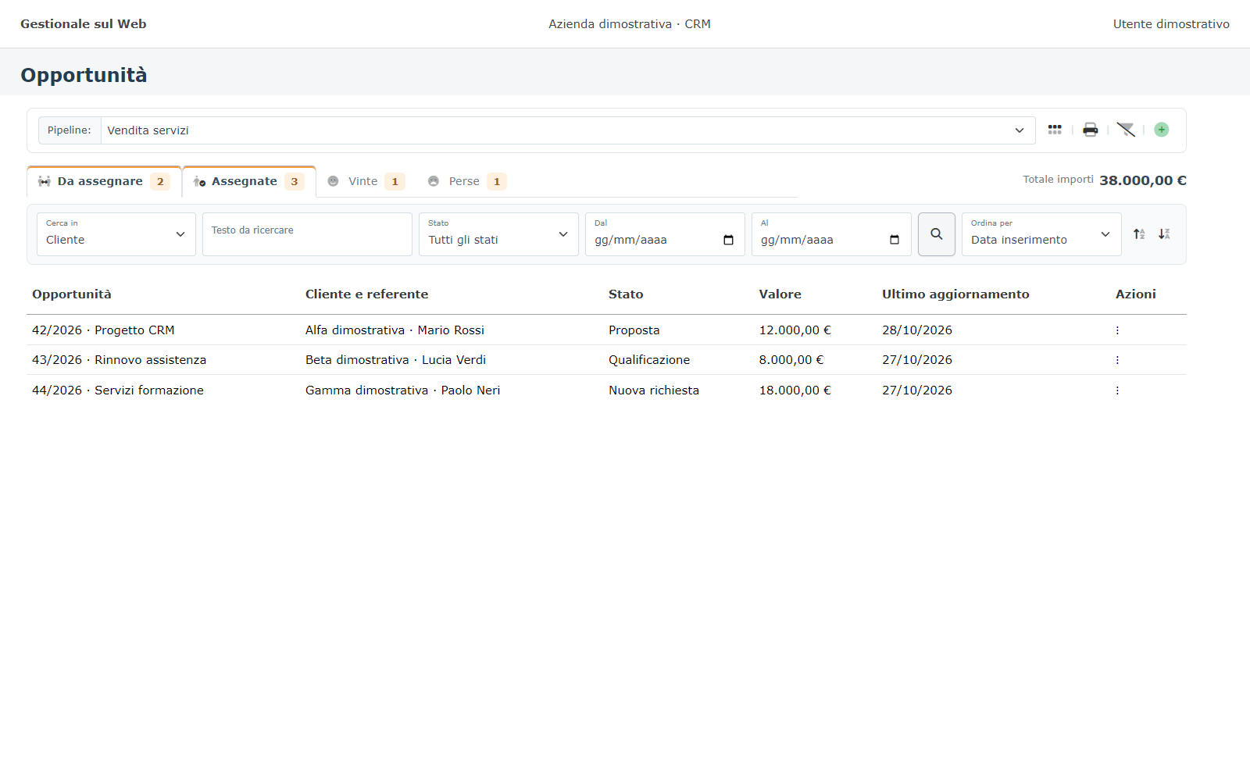Click Utente dimostrativo in header
1250x781 pixels.
click(x=1171, y=24)
